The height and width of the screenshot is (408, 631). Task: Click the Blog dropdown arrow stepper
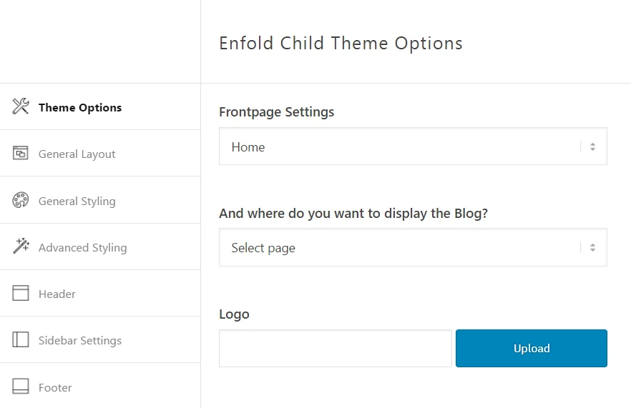[592, 248]
